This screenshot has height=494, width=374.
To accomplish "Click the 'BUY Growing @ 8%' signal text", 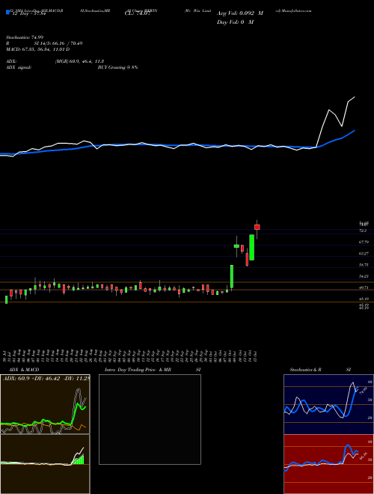I will pyautogui.click(x=117, y=67).
